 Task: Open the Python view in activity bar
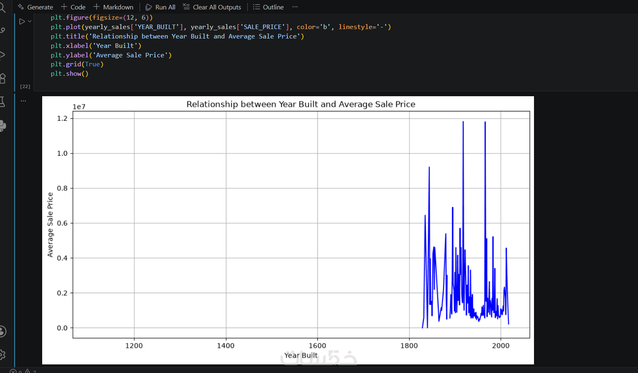click(x=2, y=126)
